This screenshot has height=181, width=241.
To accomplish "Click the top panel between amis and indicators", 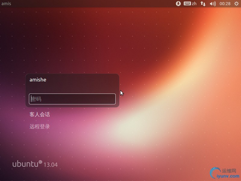I will click(92, 4).
